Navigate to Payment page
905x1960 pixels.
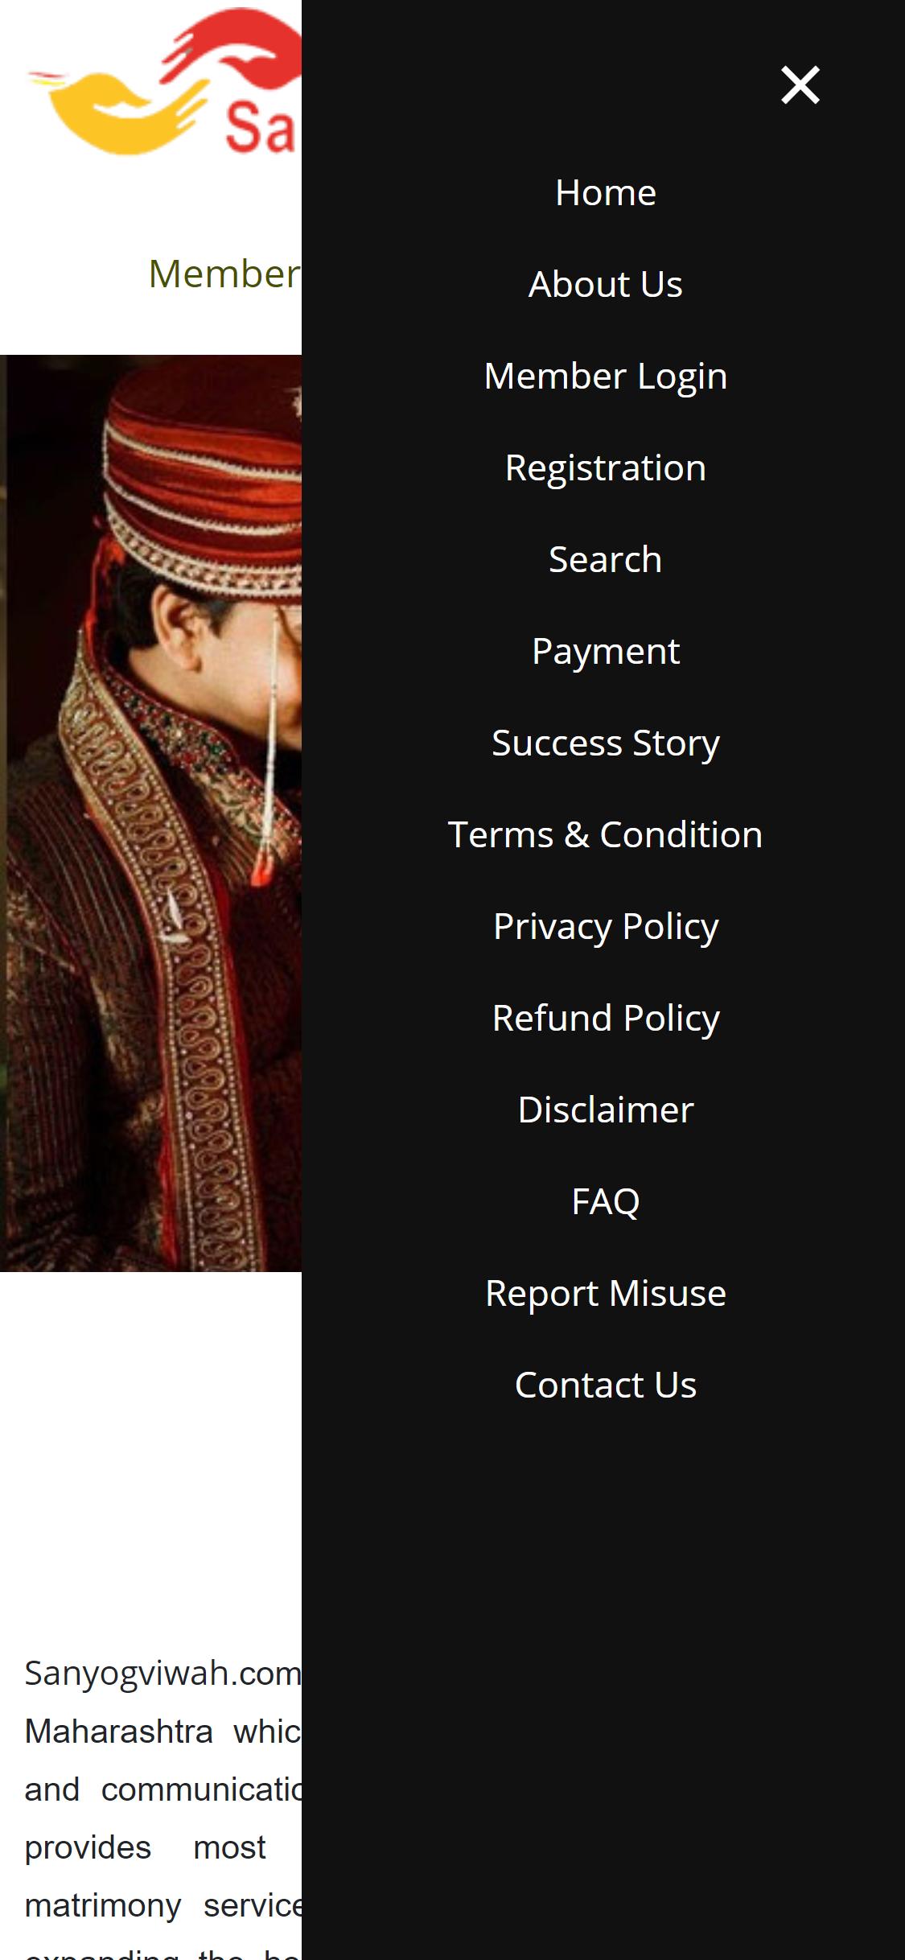[x=605, y=652]
